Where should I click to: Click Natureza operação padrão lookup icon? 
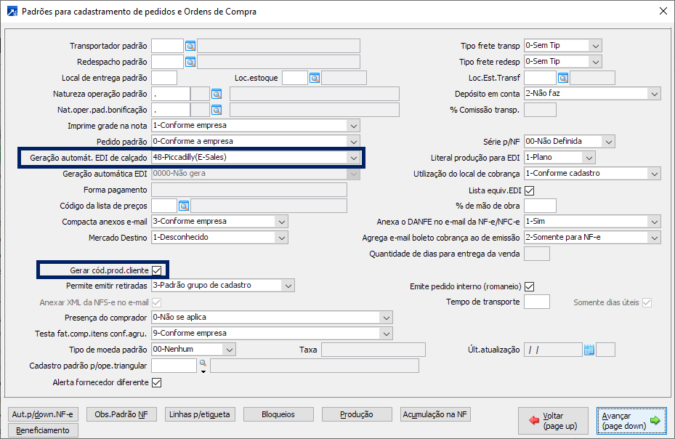coord(216,94)
